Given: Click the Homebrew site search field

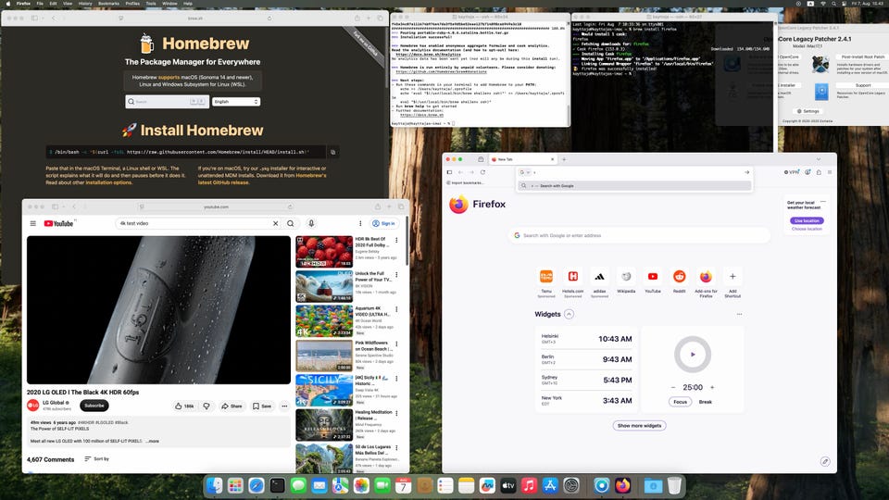Looking at the screenshot, I should (168, 102).
